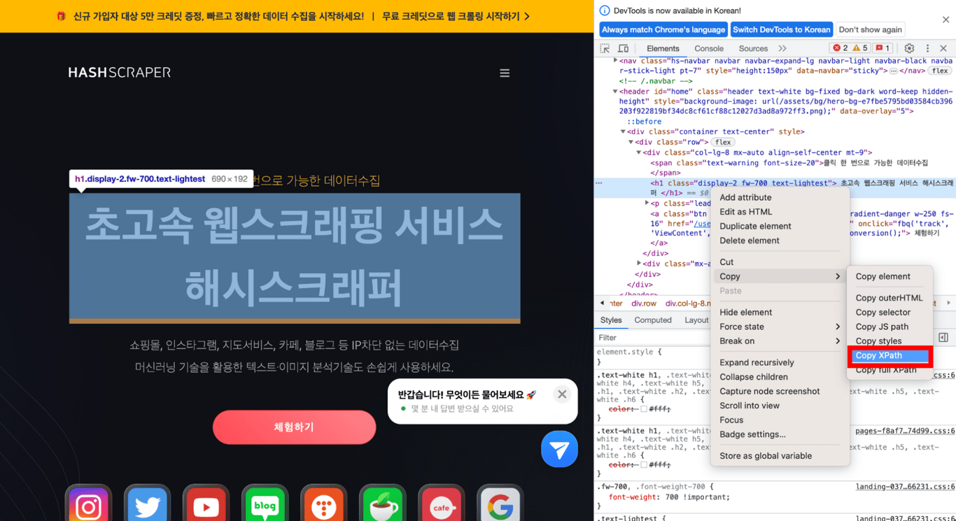Collapse the div container text-center node
Viewport: 956px width, 521px height.
point(623,131)
